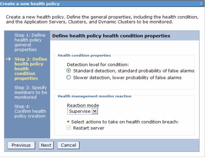Select Standard detection radio button
Image resolution: width=206 pixels, height=158 pixels.
tap(68, 71)
